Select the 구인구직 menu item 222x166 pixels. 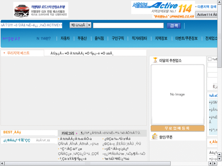pos(118,38)
